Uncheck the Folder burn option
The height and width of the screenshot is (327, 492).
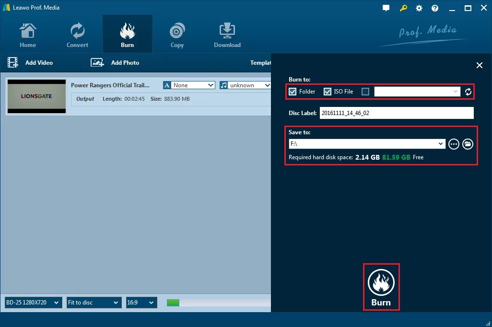(x=293, y=92)
